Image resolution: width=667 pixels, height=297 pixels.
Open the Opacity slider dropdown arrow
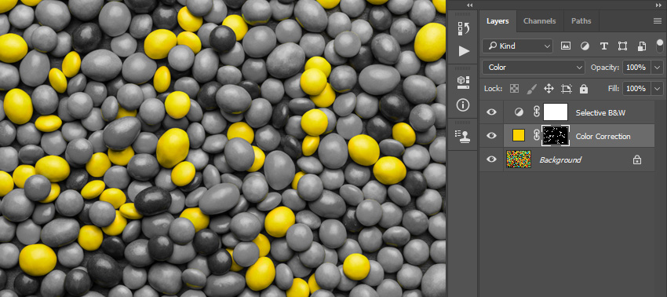pyautogui.click(x=658, y=68)
